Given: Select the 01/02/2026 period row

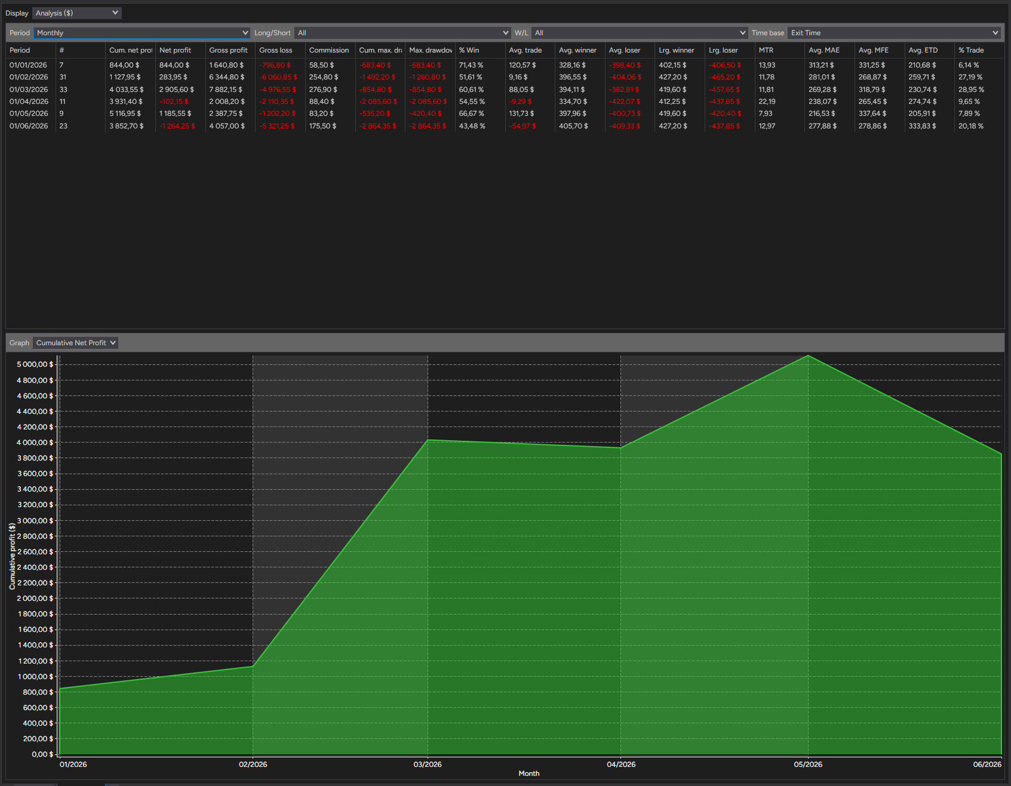Looking at the screenshot, I should coord(505,77).
